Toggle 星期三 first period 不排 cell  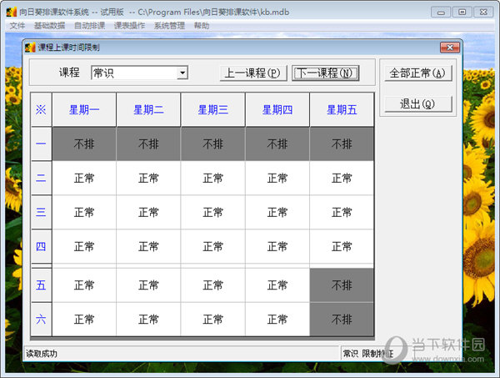213,144
